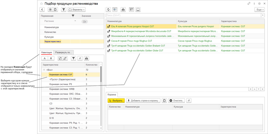Click the add variable plus icon
The width and height of the screenshot is (268, 134).
[x=50, y=9]
